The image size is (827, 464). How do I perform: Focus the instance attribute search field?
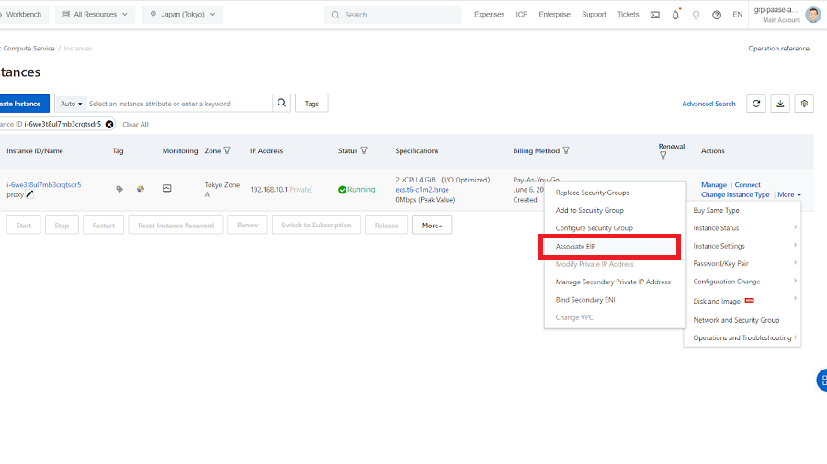point(179,104)
